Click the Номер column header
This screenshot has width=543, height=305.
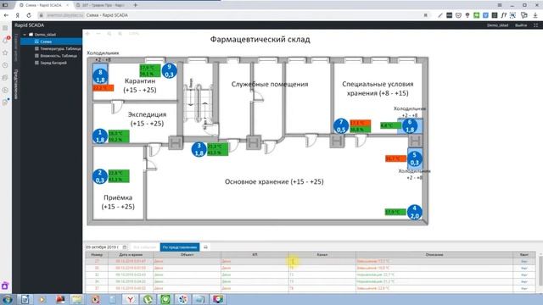97,255
